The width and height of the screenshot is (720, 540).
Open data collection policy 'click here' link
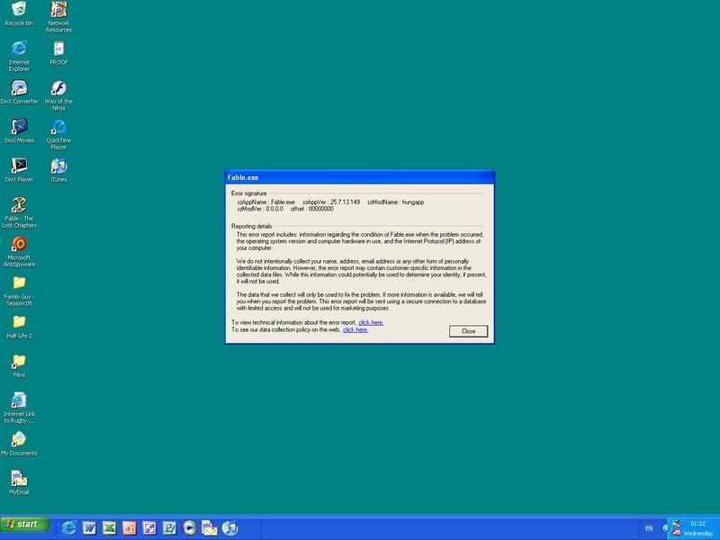click(x=355, y=329)
